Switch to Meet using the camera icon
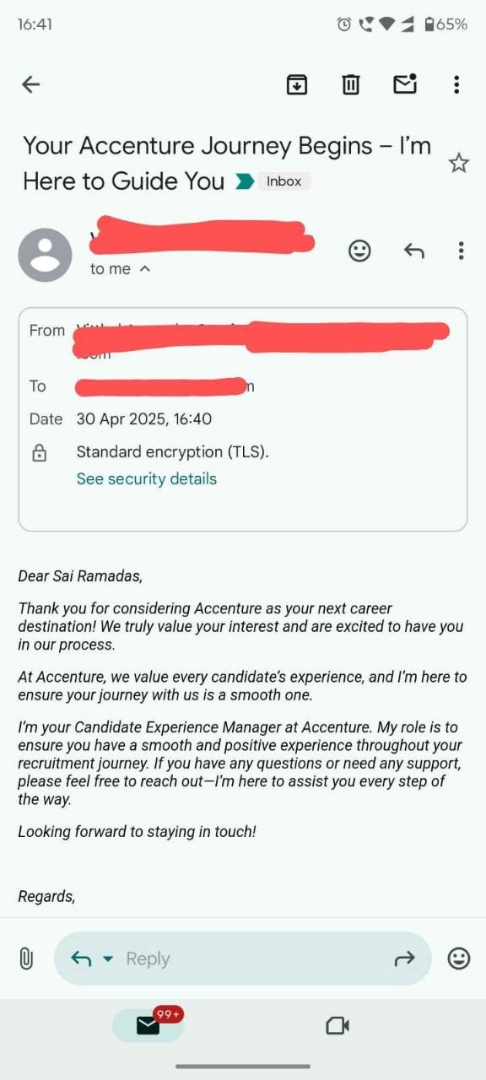Screen dimensions: 486x1080 (x=337, y=1025)
